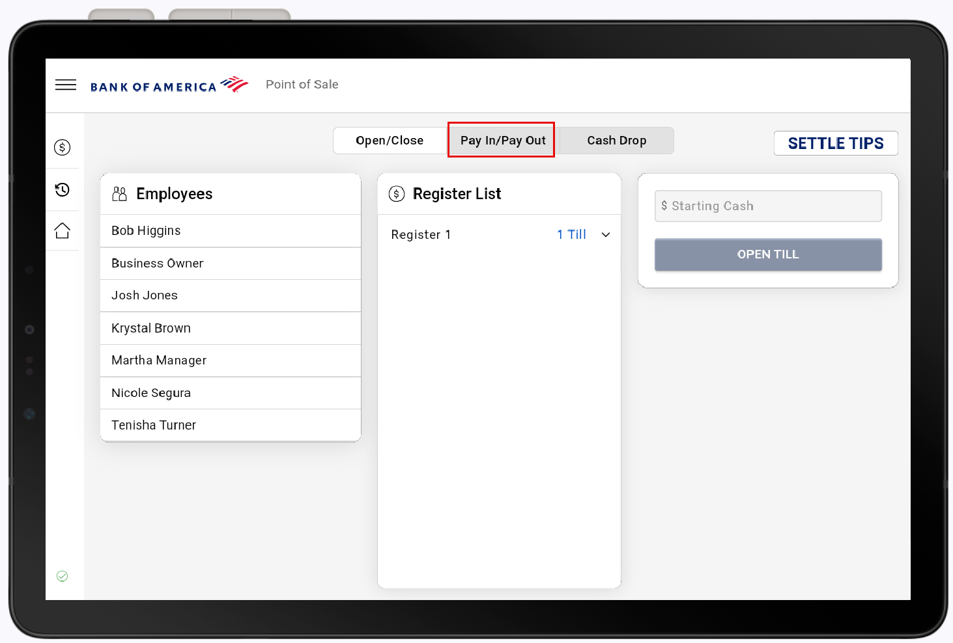Screen dimensions: 953x643
Task: Click the SETTLE TIPS button
Action: pyautogui.click(x=836, y=143)
